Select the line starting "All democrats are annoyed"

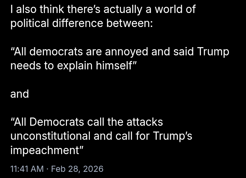point(120,52)
